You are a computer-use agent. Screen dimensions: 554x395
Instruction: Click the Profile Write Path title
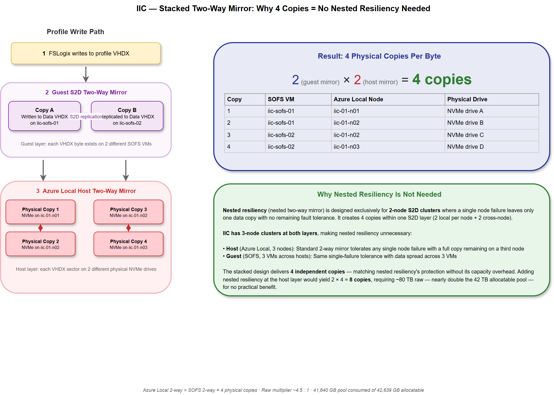pos(75,31)
